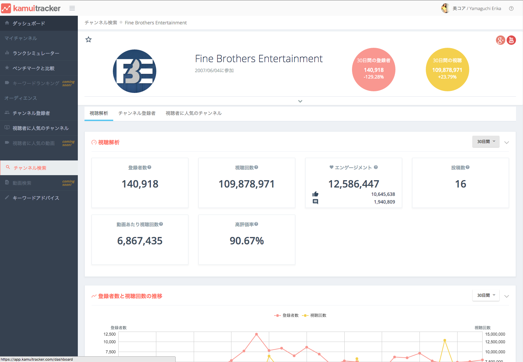The height and width of the screenshot is (362, 523).
Task: Favorite the channel with the star icon
Action: (x=89, y=39)
